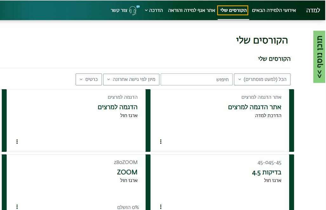This screenshot has height=210, width=326.
Task: Open the ZOOM course title
Action: [127, 172]
